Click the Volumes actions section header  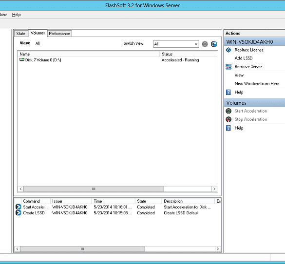click(254, 103)
